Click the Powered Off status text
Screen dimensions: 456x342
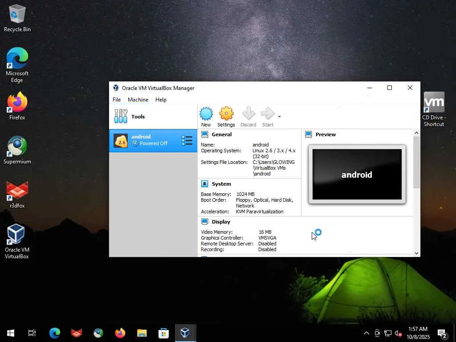(x=153, y=143)
